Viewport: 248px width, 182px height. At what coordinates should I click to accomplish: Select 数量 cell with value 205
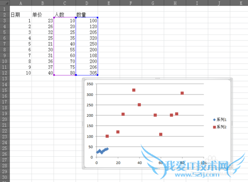coord(87,32)
